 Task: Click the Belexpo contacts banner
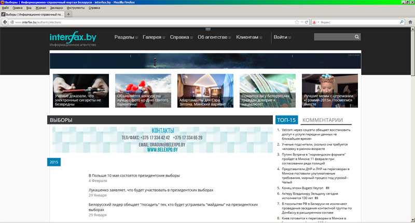coord(162,140)
